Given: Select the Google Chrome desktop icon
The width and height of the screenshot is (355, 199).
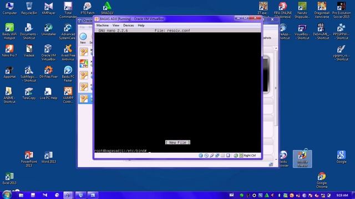Looking at the screenshot, I should (322, 180).
